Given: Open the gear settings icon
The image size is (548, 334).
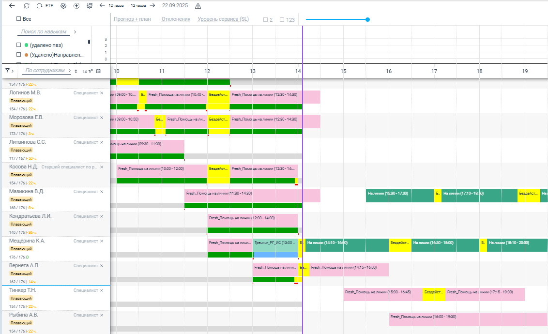Looking at the screenshot, I should 90,6.
